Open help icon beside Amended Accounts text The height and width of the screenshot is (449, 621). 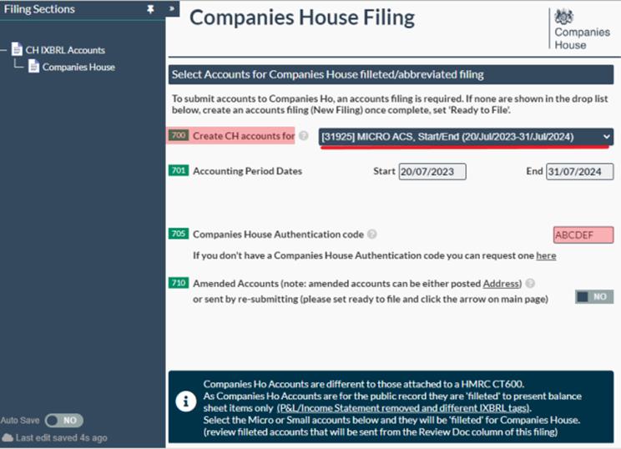click(x=530, y=283)
